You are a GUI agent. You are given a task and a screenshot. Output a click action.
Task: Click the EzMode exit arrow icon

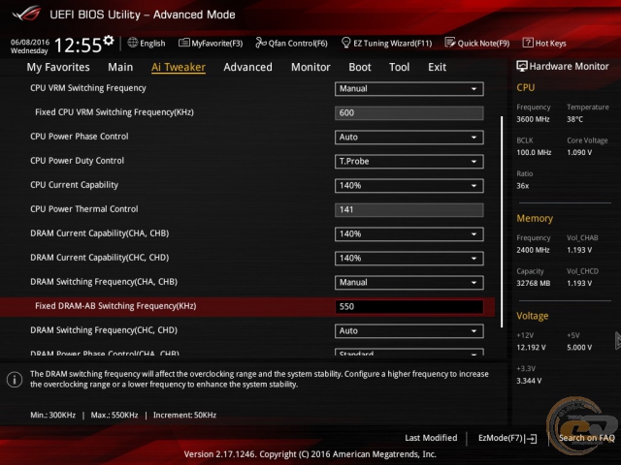(531, 438)
